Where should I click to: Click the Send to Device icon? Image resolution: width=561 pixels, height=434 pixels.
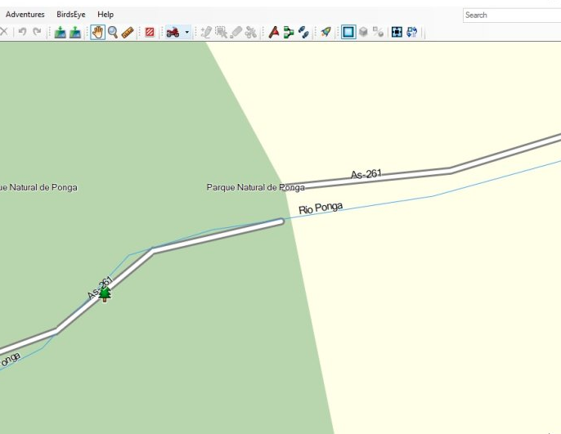(x=60, y=32)
